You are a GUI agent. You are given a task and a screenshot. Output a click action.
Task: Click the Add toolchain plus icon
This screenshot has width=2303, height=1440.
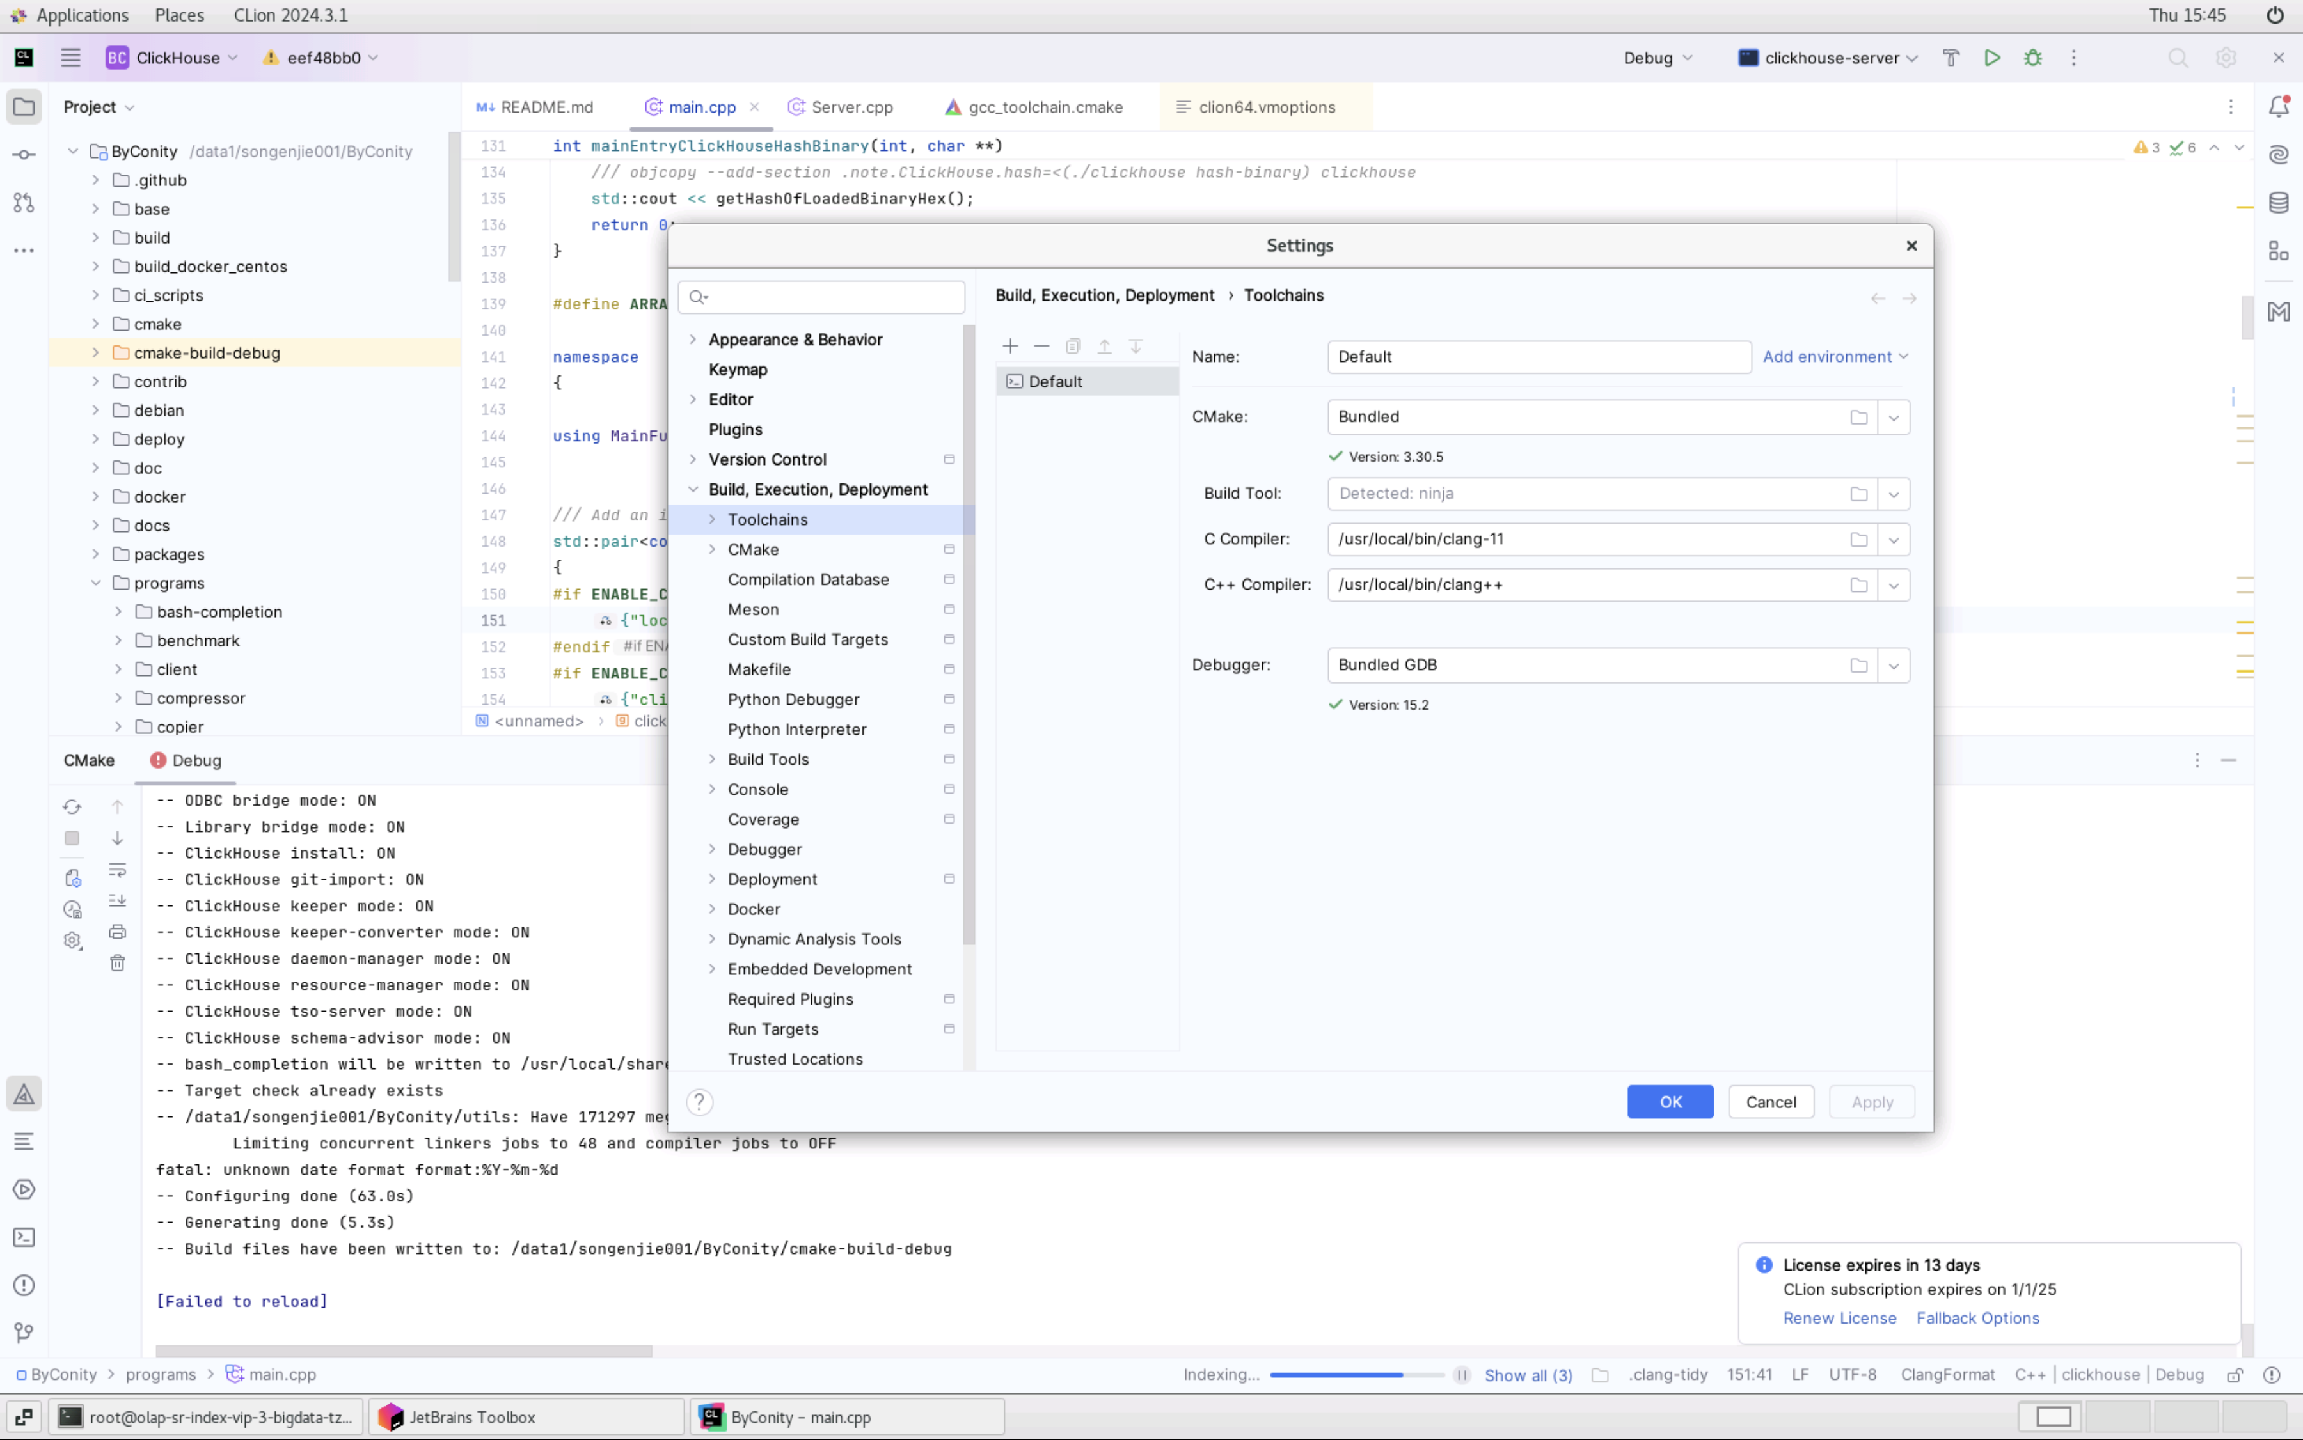(x=1010, y=347)
